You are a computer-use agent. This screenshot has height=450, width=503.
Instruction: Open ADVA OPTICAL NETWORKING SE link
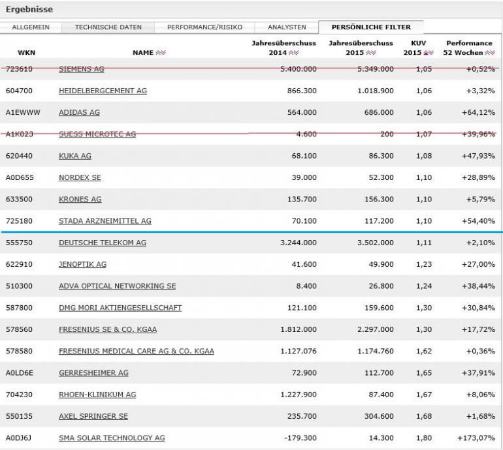pyautogui.click(x=117, y=286)
